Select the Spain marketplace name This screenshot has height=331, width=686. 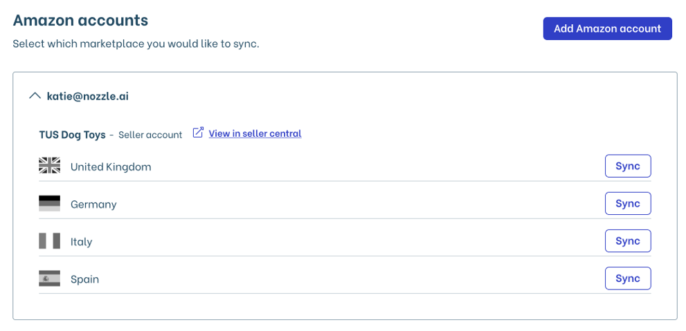click(84, 279)
